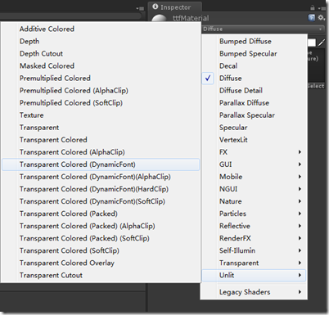
Task: Expand the Legacy Shaders submenu
Action: coord(254,292)
